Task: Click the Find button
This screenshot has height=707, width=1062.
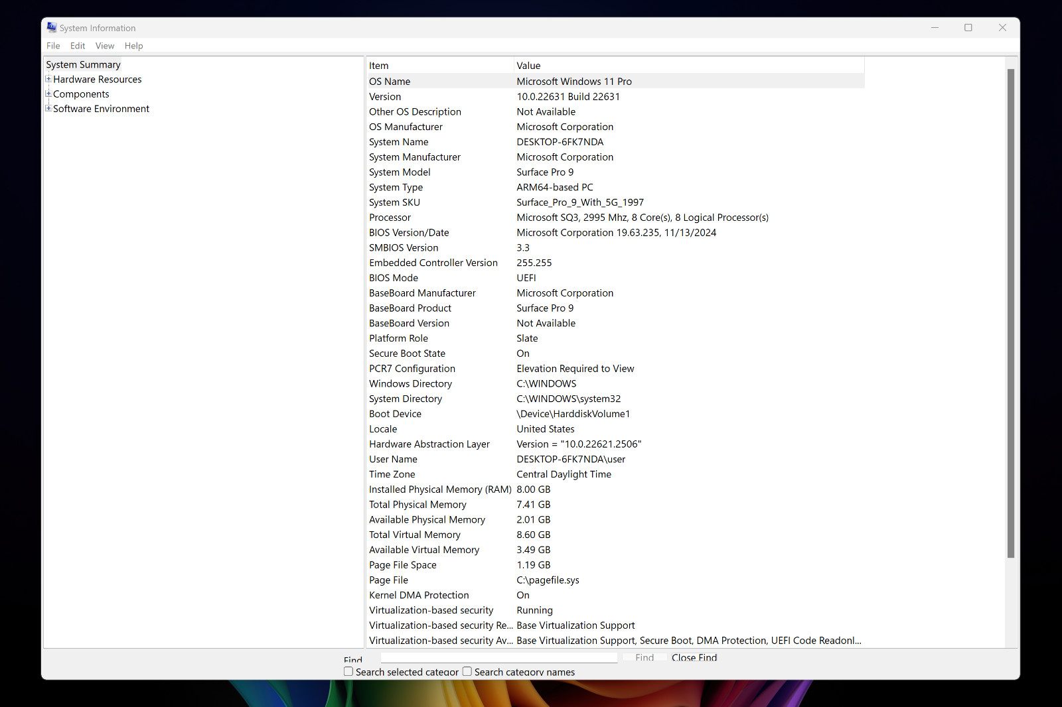Action: click(x=645, y=657)
